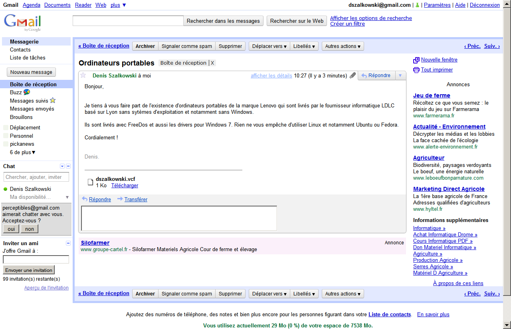
Task: Click the Personnel label color square
Action: click(6, 136)
